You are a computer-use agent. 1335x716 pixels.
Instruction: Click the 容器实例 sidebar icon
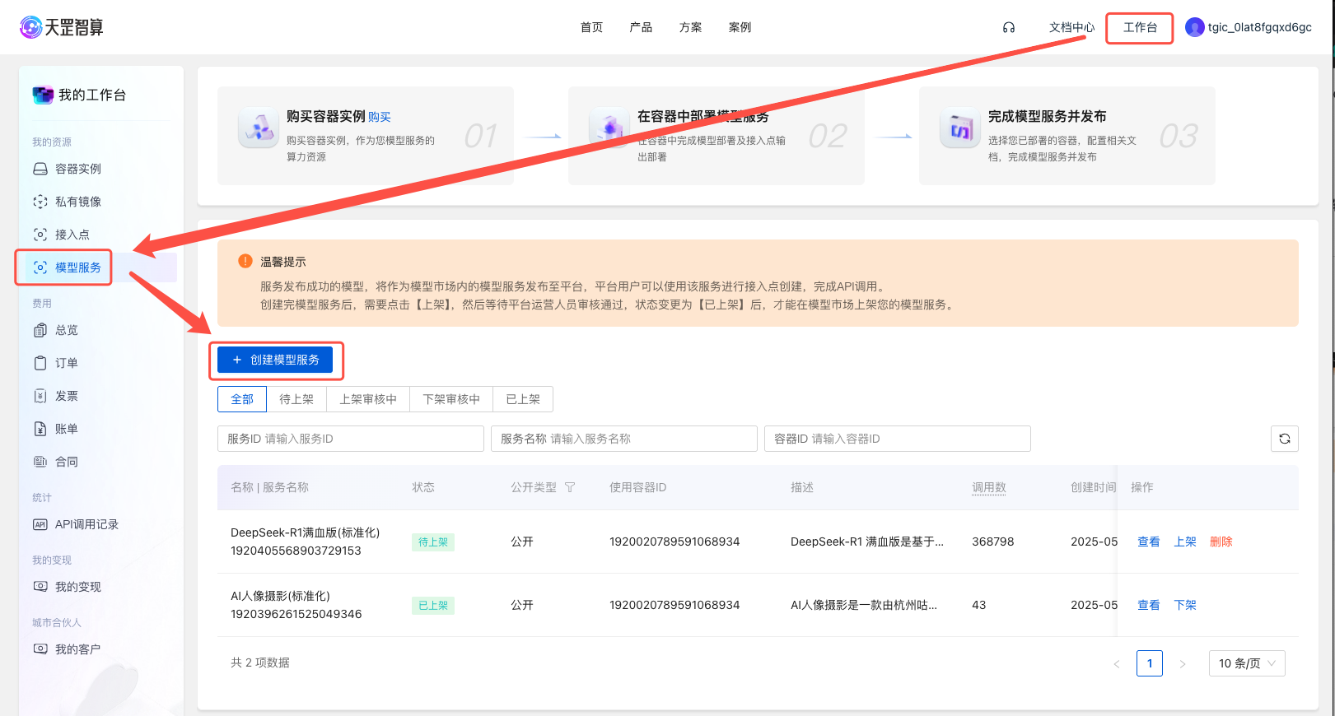(40, 169)
